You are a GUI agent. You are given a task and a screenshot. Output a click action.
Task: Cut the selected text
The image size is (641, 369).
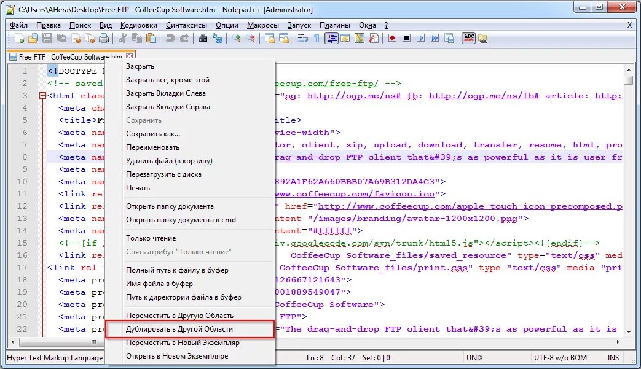pos(124,38)
